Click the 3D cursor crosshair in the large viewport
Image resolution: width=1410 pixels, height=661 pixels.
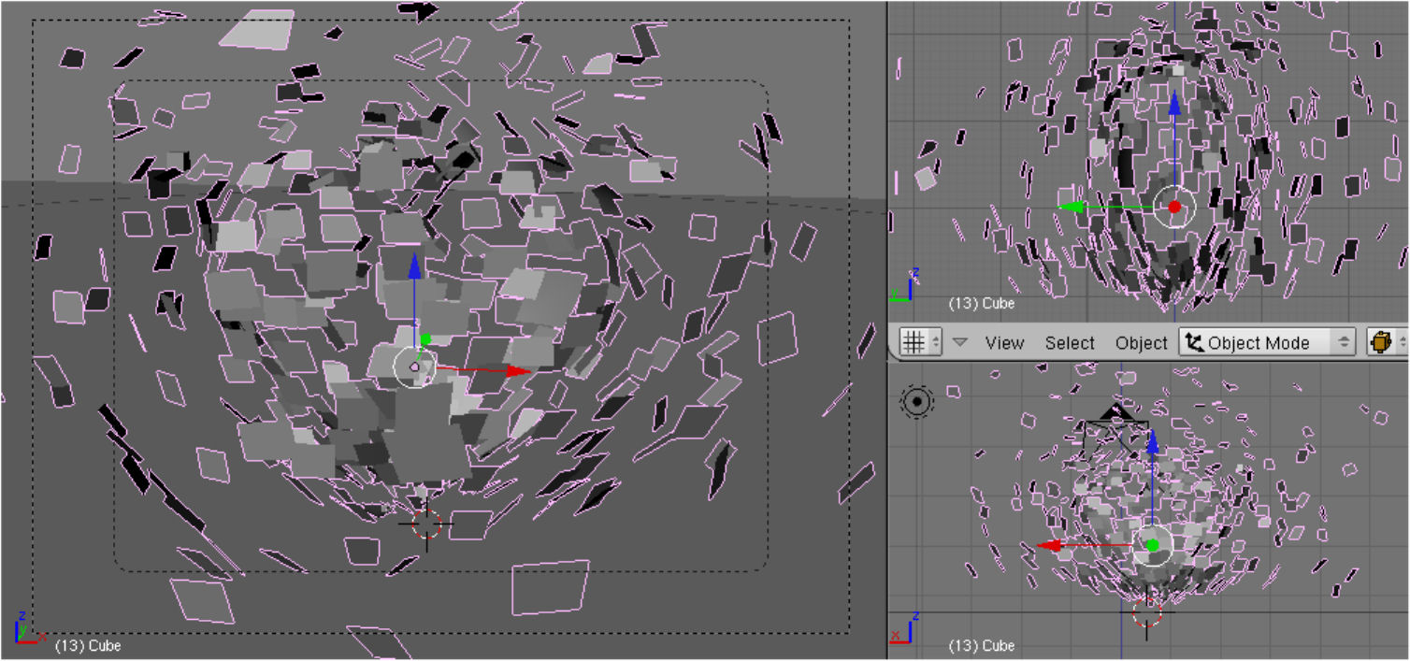coord(426,524)
